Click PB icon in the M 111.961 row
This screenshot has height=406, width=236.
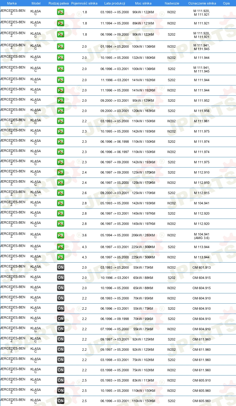(61, 121)
